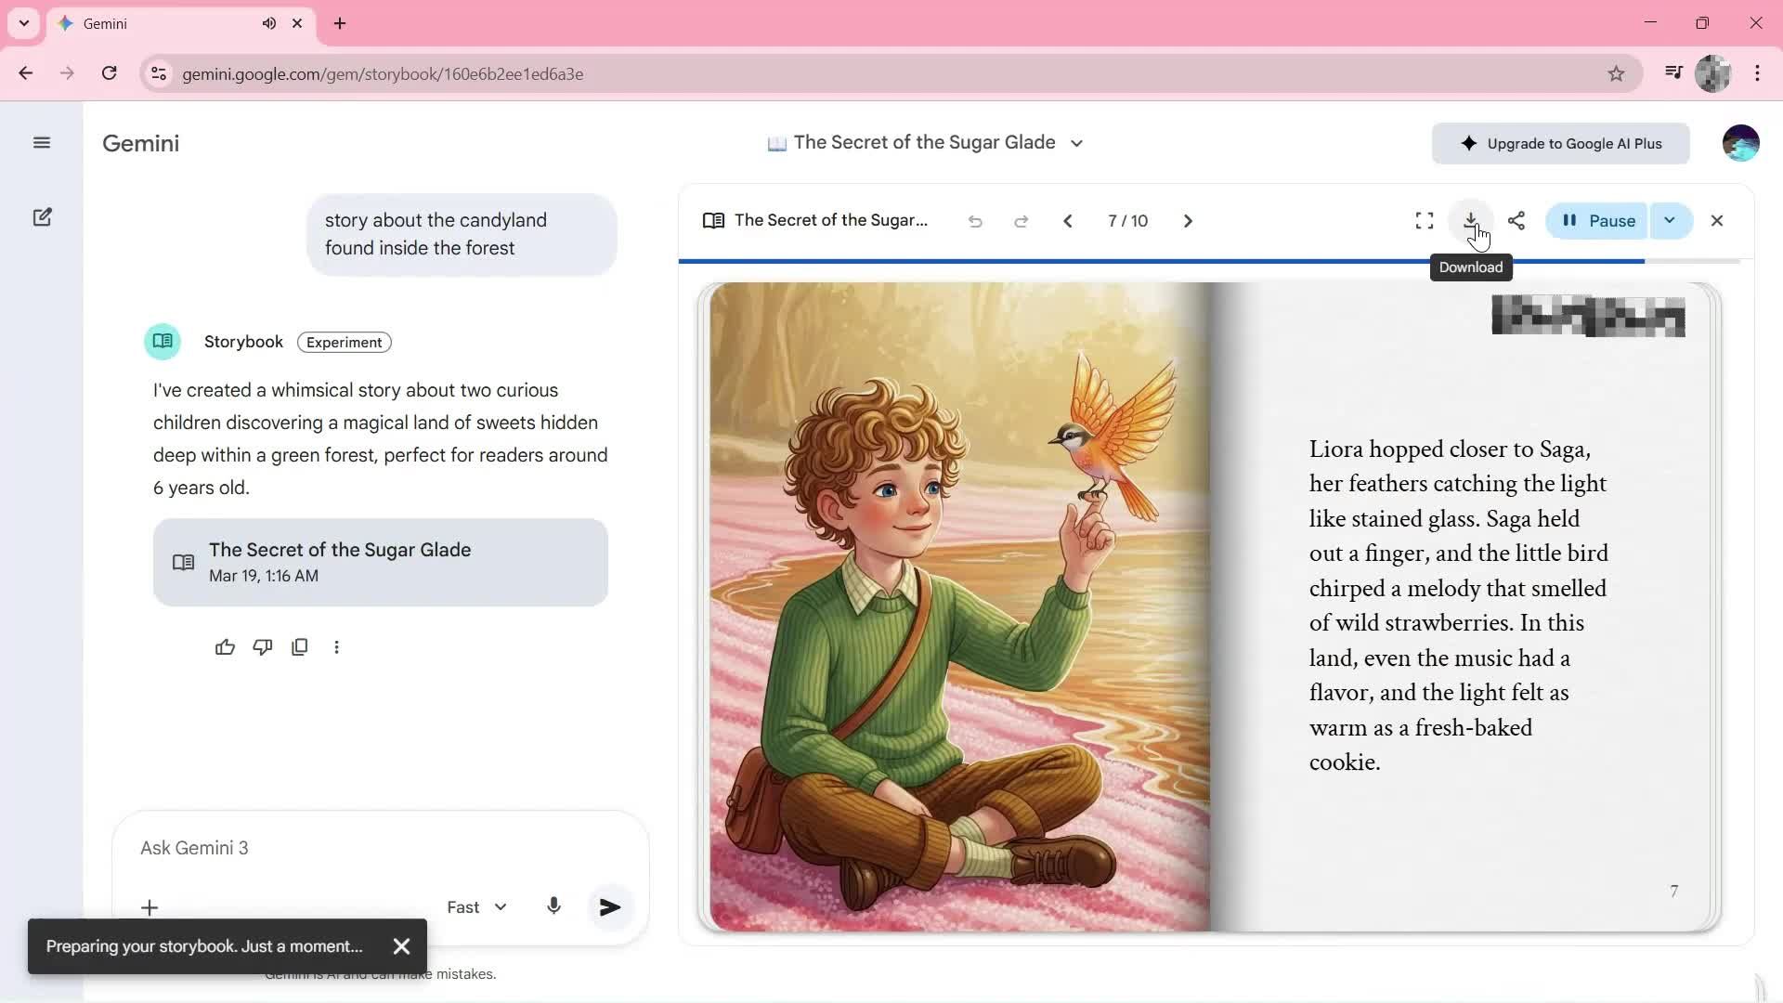The image size is (1783, 1003).
Task: Click the Share storybook icon
Action: click(x=1516, y=220)
